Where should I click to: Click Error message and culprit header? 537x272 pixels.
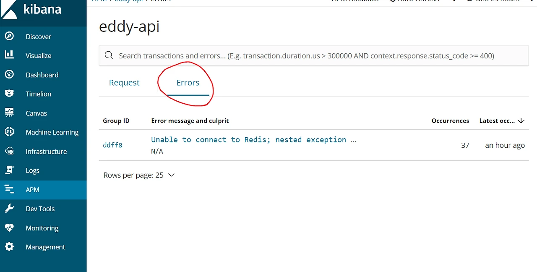(190, 120)
